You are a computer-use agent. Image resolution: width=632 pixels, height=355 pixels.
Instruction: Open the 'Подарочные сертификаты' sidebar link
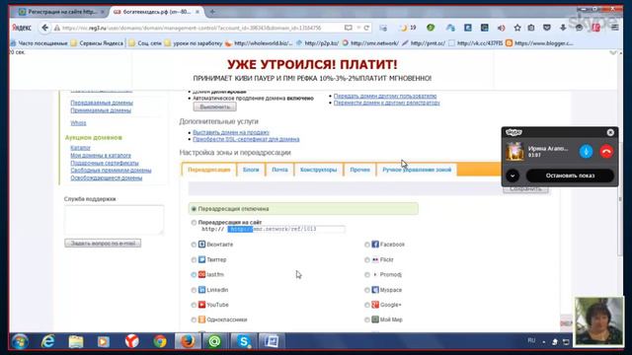coord(105,163)
